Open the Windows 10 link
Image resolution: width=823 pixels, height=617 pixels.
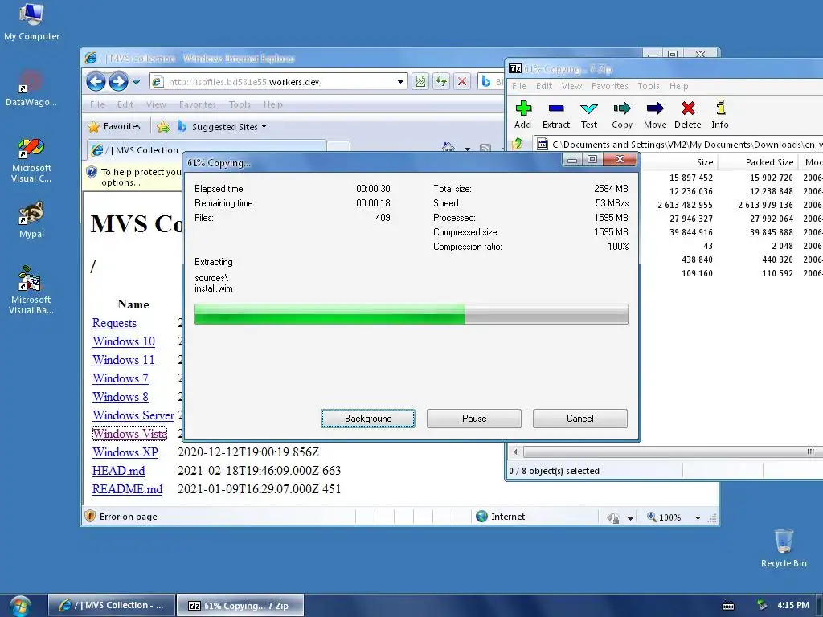point(124,341)
